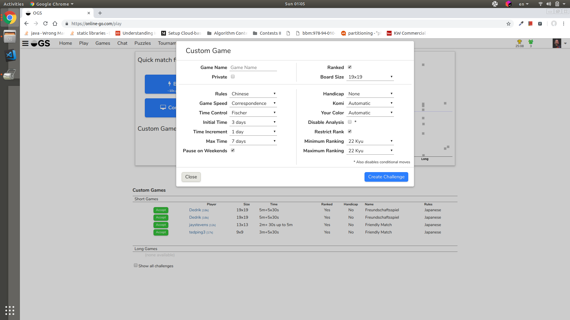Screen dimensions: 570x320
Task: Click the Game Name input field
Action: pyautogui.click(x=253, y=68)
